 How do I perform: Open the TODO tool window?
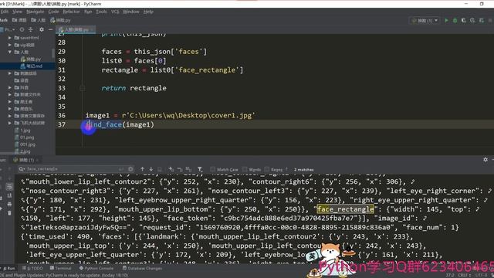32,268
